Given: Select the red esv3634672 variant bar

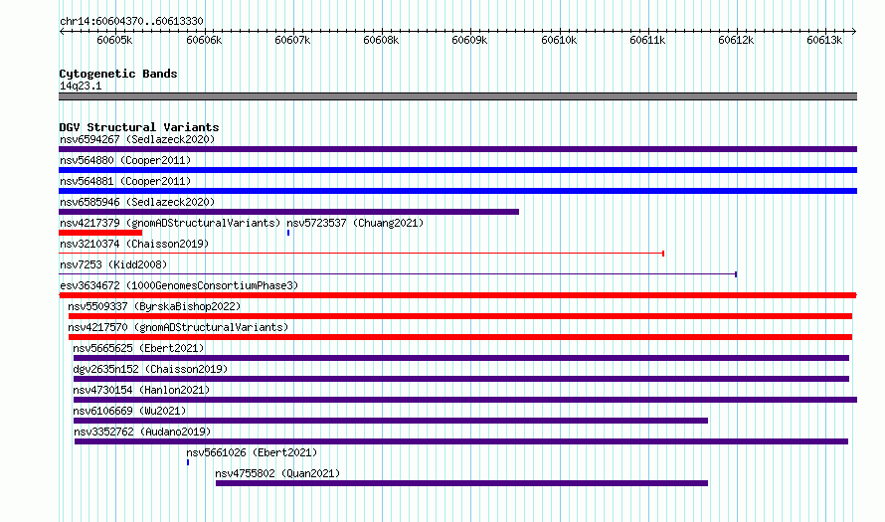Looking at the screenshot, I should (x=457, y=295).
